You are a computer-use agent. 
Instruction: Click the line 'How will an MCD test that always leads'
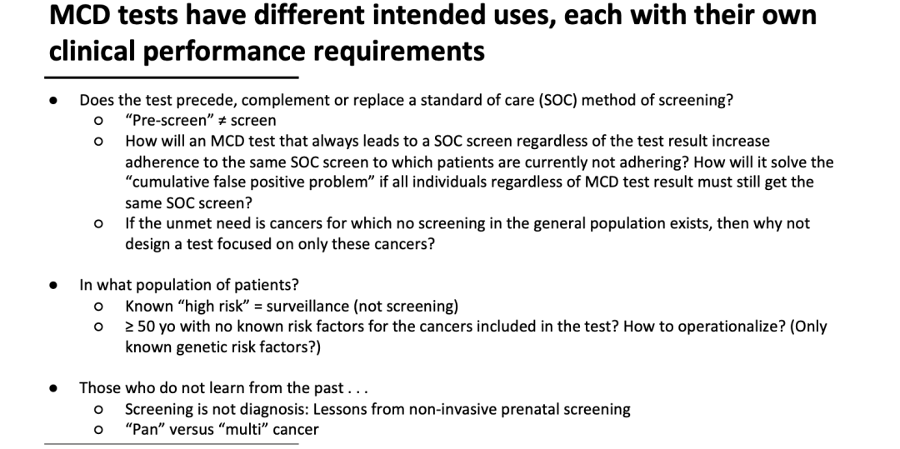447,141
